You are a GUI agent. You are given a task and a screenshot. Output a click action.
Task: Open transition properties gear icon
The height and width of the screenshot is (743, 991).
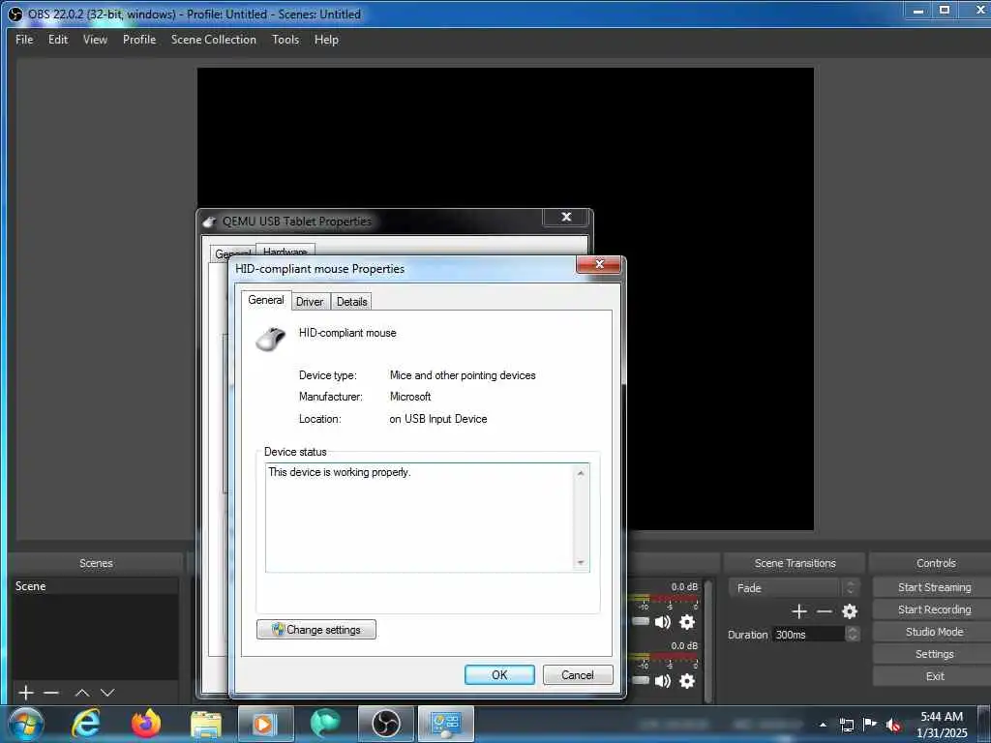click(x=850, y=611)
